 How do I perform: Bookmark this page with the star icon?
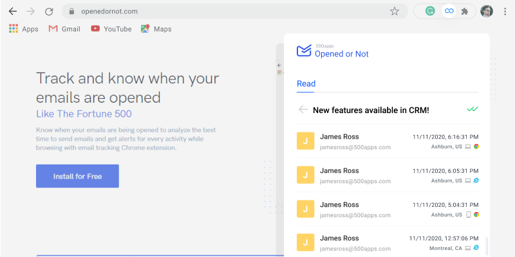[x=395, y=12]
